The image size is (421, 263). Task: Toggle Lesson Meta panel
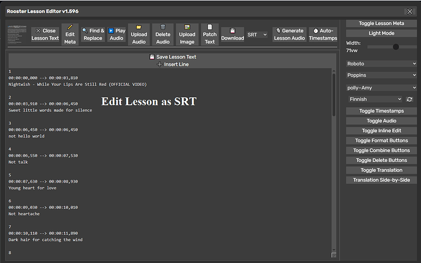coord(381,23)
